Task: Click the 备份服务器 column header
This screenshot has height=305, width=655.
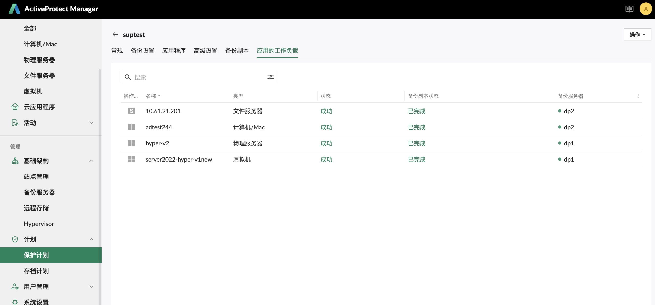Action: coord(571,96)
